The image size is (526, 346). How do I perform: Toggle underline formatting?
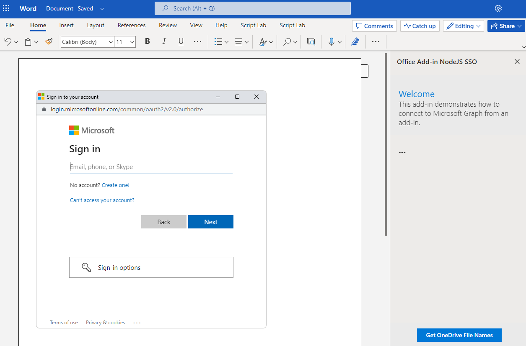181,41
